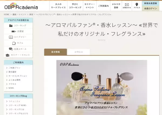162x115 pixels.
Task: Expand the ご利用プラン sidebar link
Action: [14, 68]
